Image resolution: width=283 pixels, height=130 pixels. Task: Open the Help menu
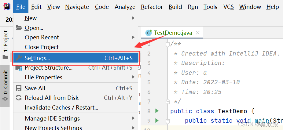[x=273, y=7]
